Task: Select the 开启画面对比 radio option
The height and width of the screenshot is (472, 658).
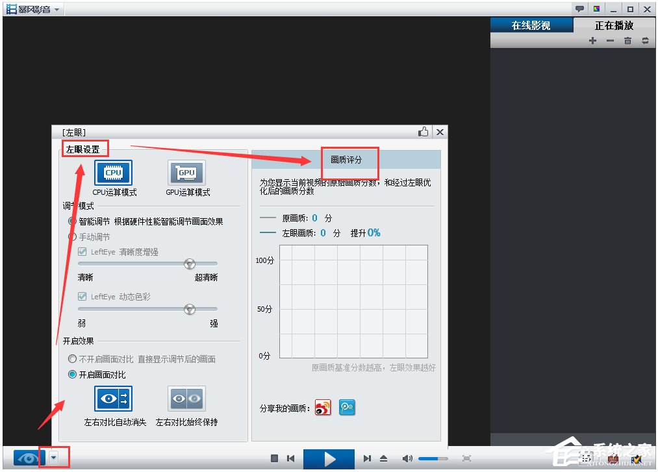Action: (72, 374)
